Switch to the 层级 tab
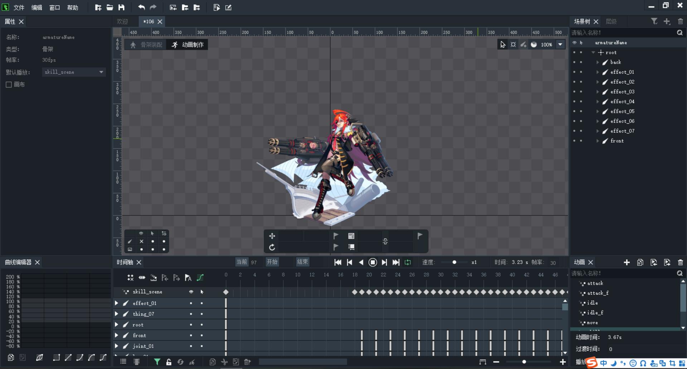Image resolution: width=687 pixels, height=369 pixels. [x=611, y=21]
